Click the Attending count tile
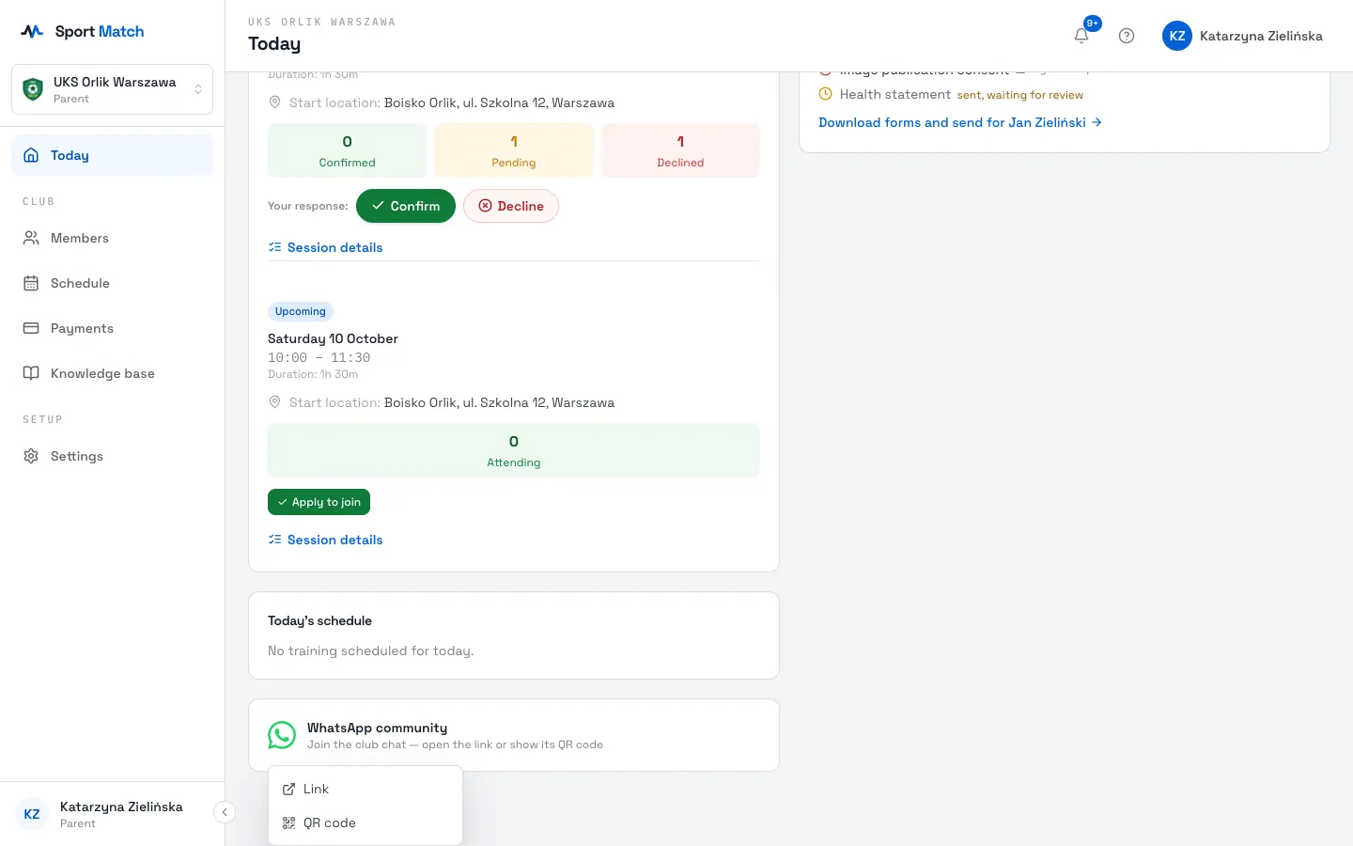 point(514,450)
